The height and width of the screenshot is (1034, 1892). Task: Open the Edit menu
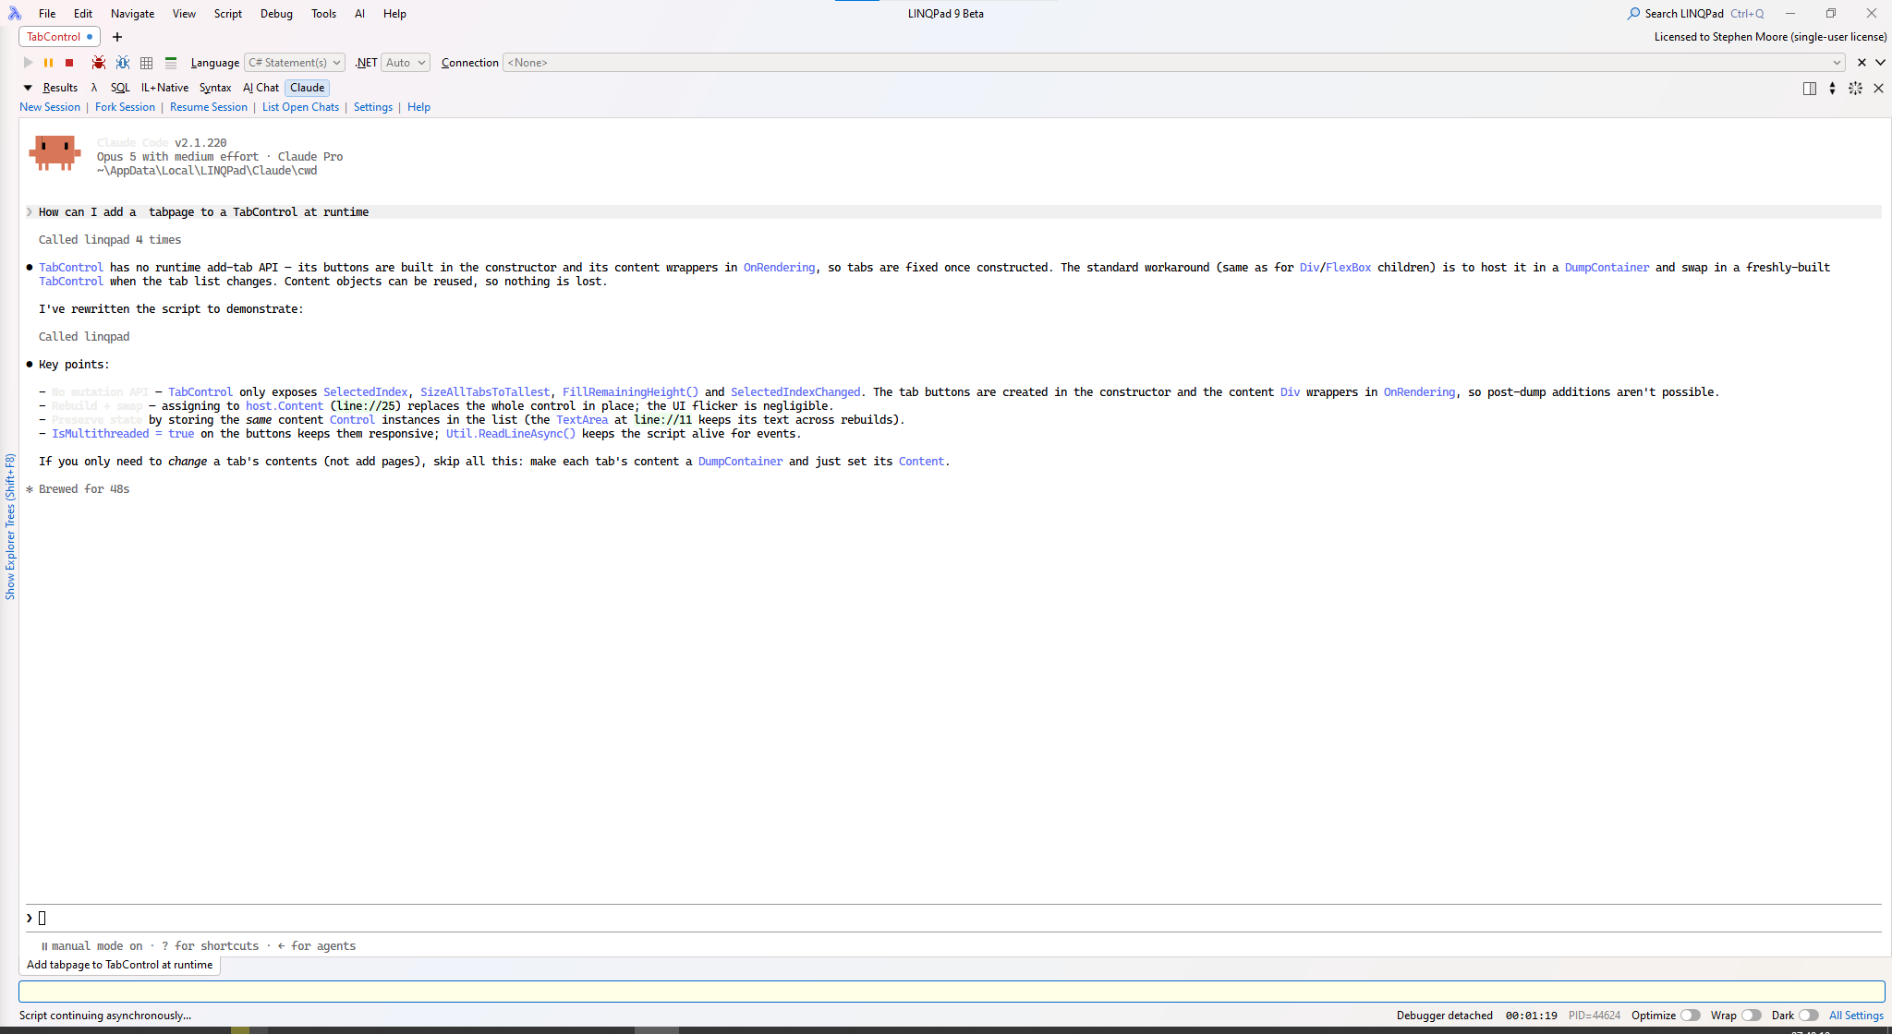[83, 14]
